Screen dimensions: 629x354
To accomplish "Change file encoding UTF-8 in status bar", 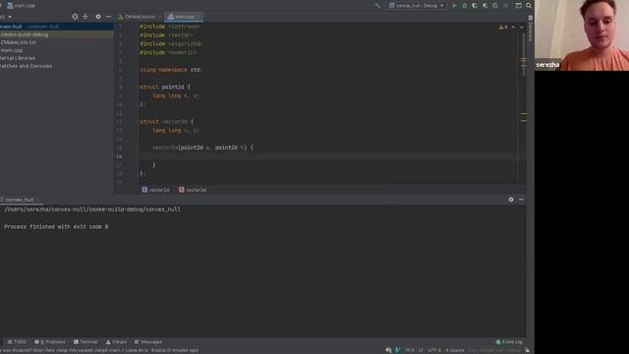I will click(434, 350).
